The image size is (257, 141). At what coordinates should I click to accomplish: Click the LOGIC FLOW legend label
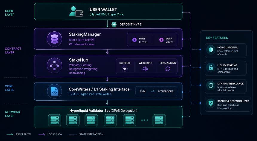[x=55, y=134]
